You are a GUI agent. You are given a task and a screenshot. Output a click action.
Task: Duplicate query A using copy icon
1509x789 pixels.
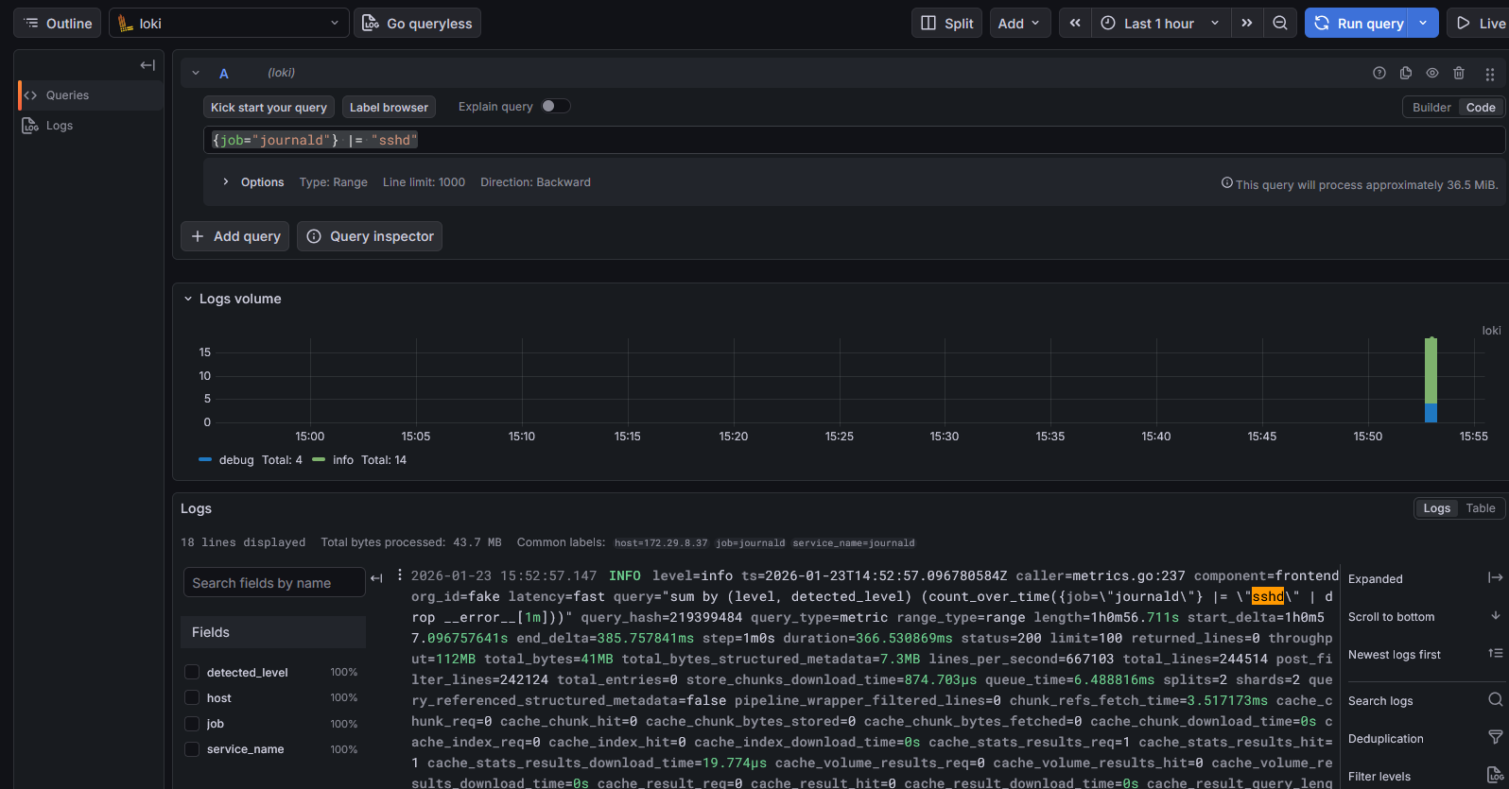click(1406, 74)
